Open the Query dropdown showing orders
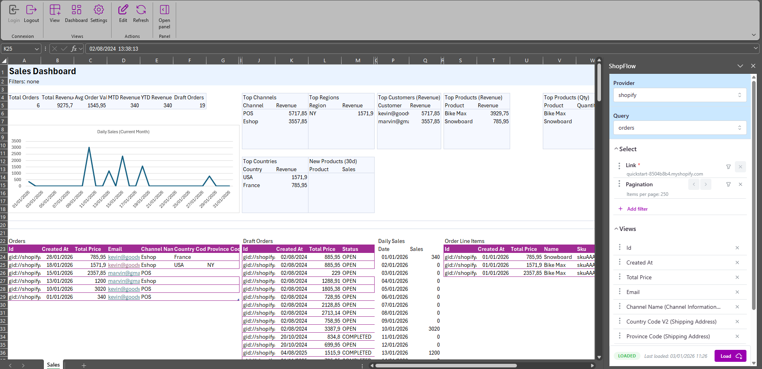The width and height of the screenshot is (762, 369). point(679,128)
